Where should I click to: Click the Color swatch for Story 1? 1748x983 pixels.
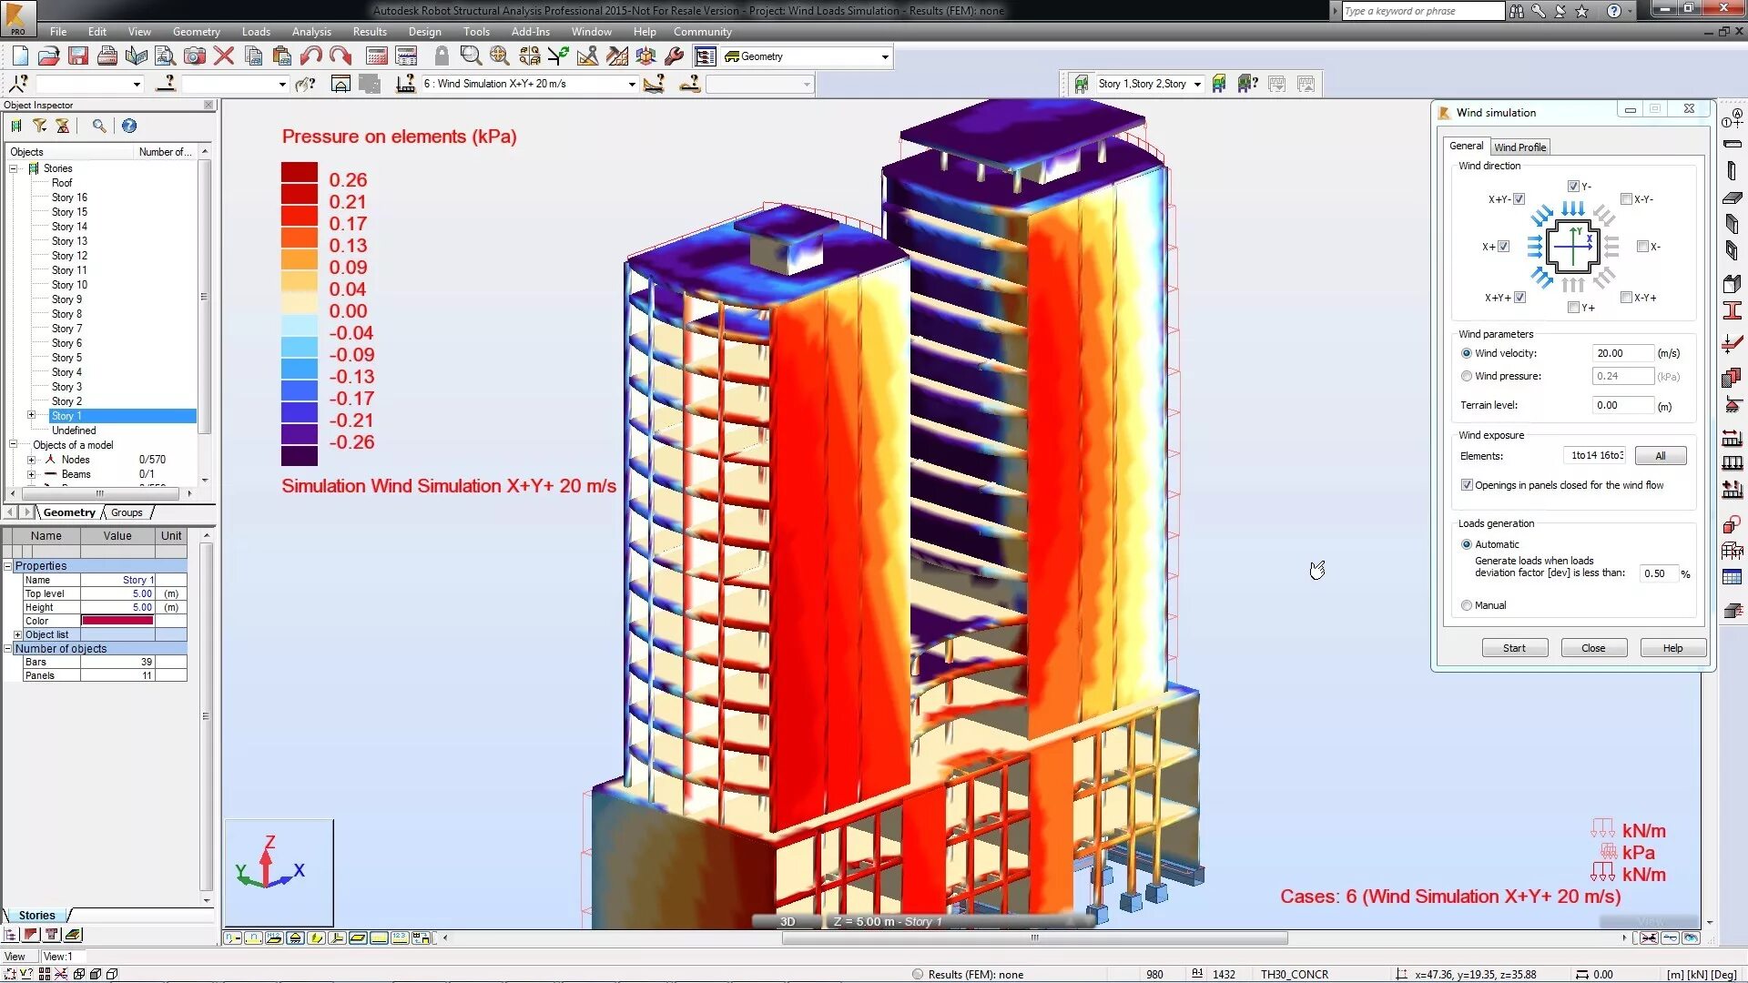117,620
